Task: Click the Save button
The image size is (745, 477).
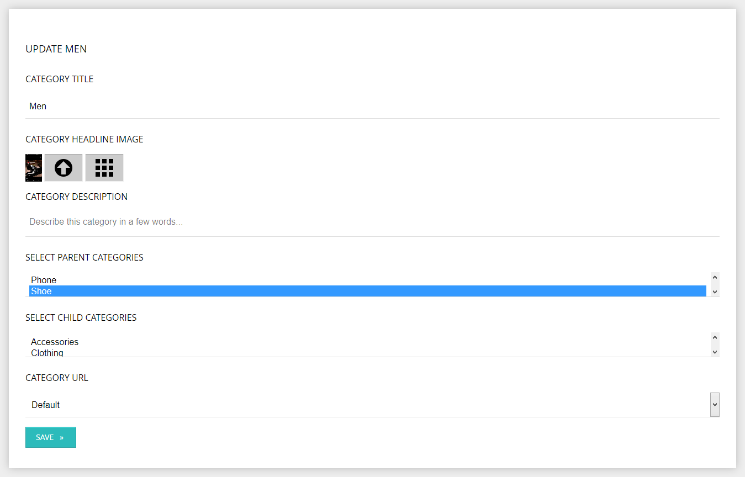Action: point(51,437)
